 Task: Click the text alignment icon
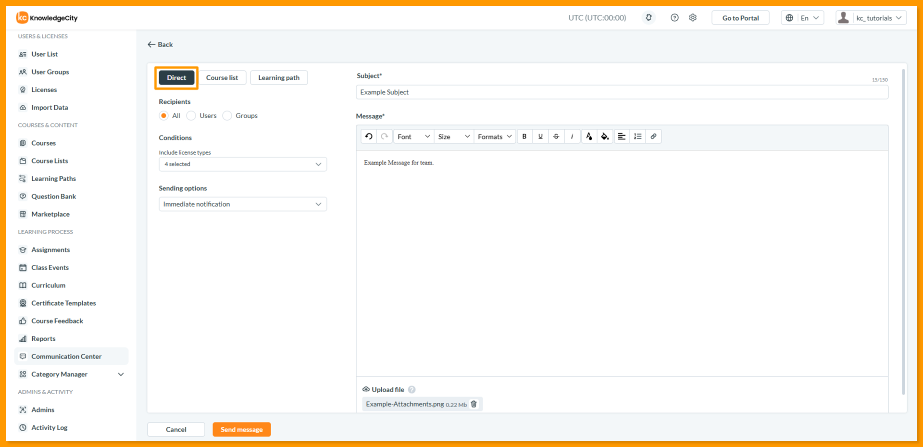[x=622, y=137]
